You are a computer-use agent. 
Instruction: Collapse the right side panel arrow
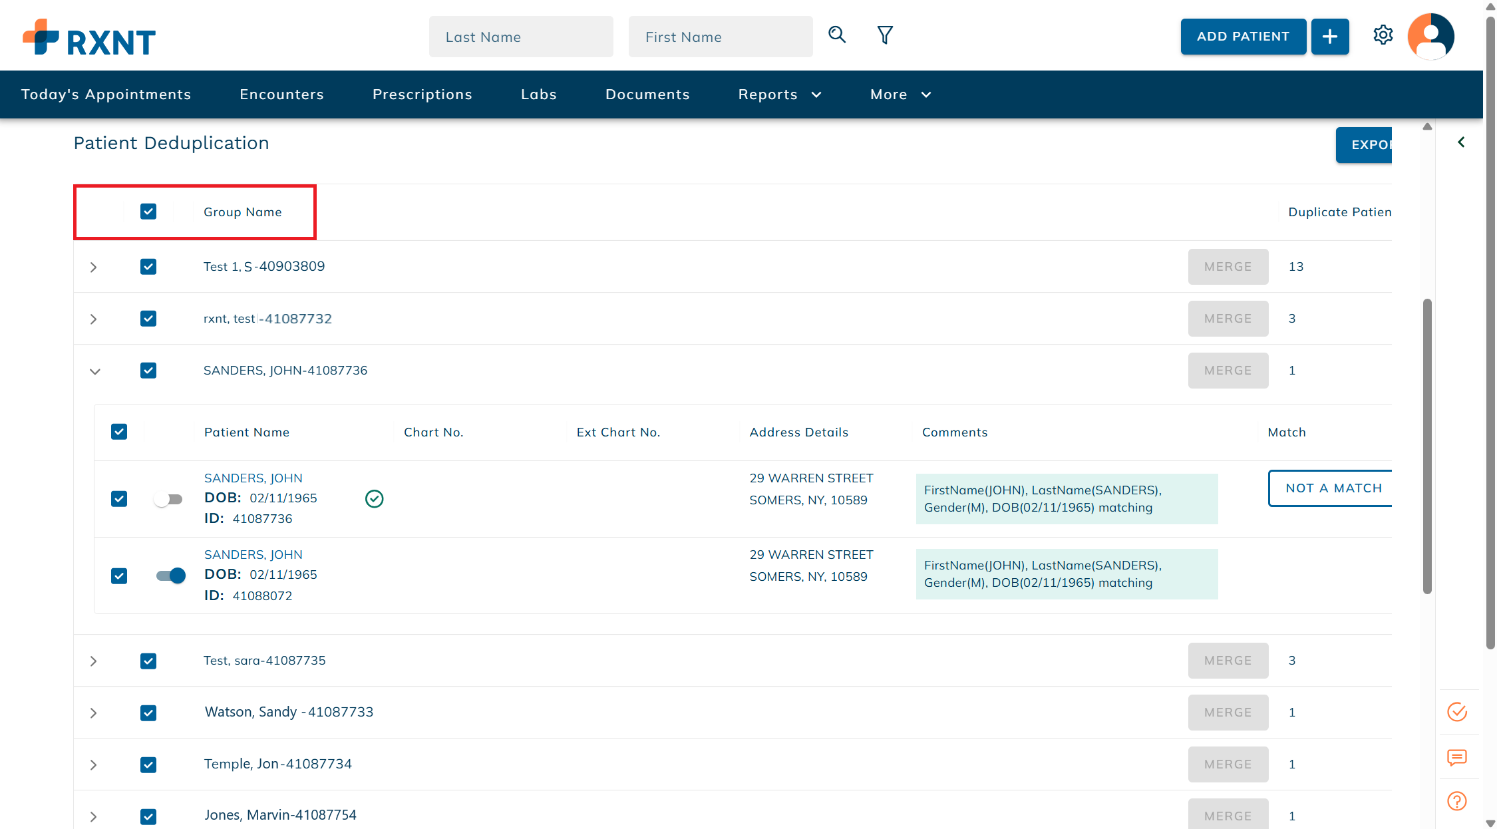tap(1461, 142)
